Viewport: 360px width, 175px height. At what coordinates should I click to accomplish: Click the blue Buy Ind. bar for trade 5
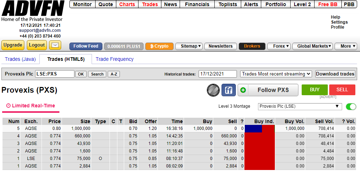click(253, 128)
